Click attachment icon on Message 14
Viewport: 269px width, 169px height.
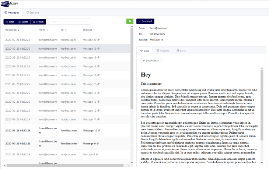(x=98, y=93)
